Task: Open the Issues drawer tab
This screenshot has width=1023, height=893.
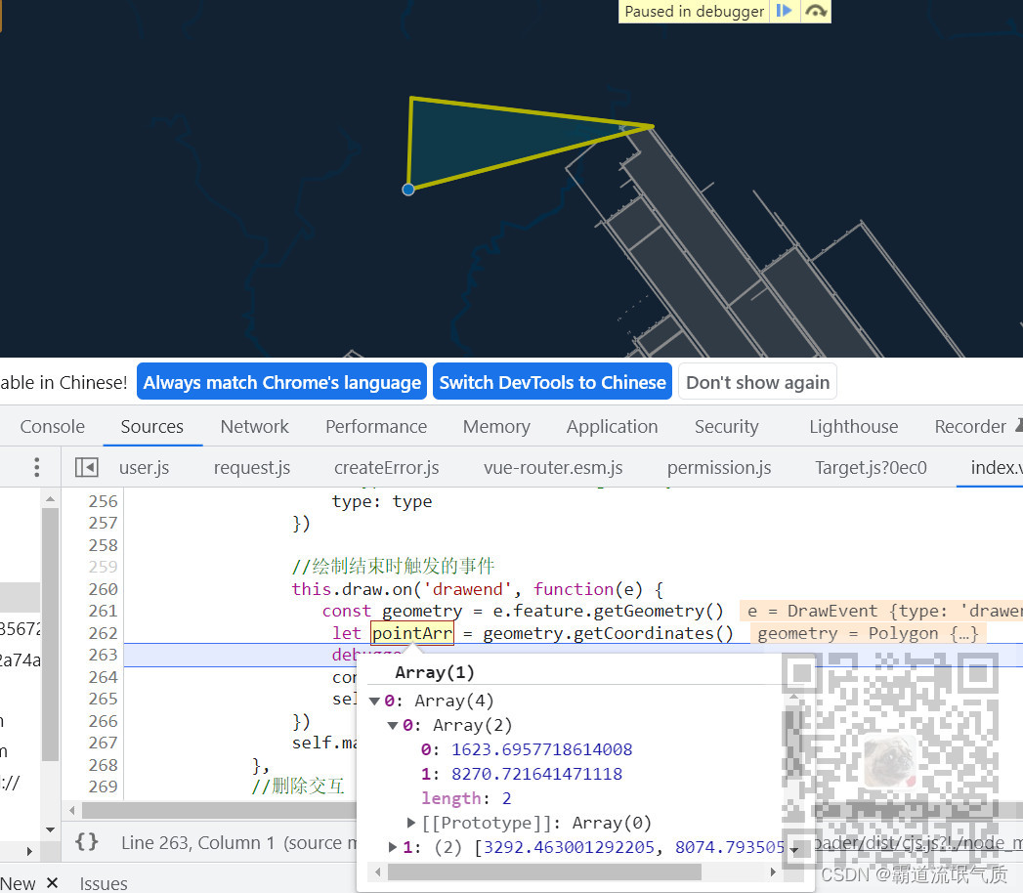Action: [x=104, y=883]
